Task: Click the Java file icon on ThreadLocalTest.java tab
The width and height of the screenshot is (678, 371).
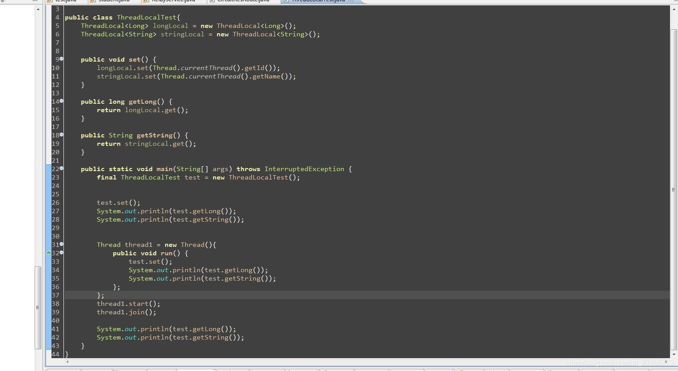Action: click(x=286, y=1)
